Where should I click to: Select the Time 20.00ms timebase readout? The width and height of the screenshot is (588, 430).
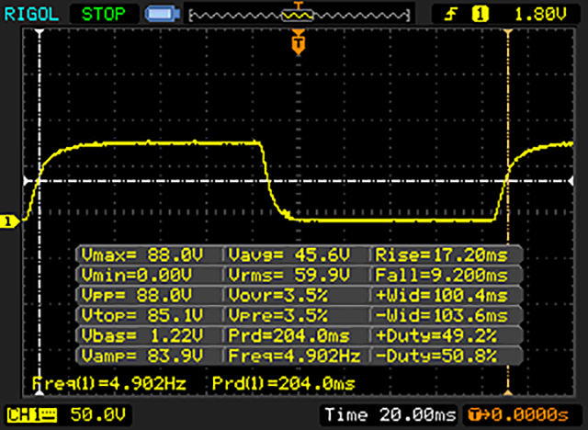[x=390, y=414]
